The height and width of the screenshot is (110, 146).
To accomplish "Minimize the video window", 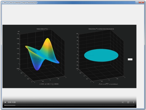I will coord(137,2).
